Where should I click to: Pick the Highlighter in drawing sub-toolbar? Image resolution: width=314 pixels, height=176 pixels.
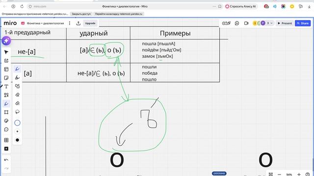tap(18, 77)
